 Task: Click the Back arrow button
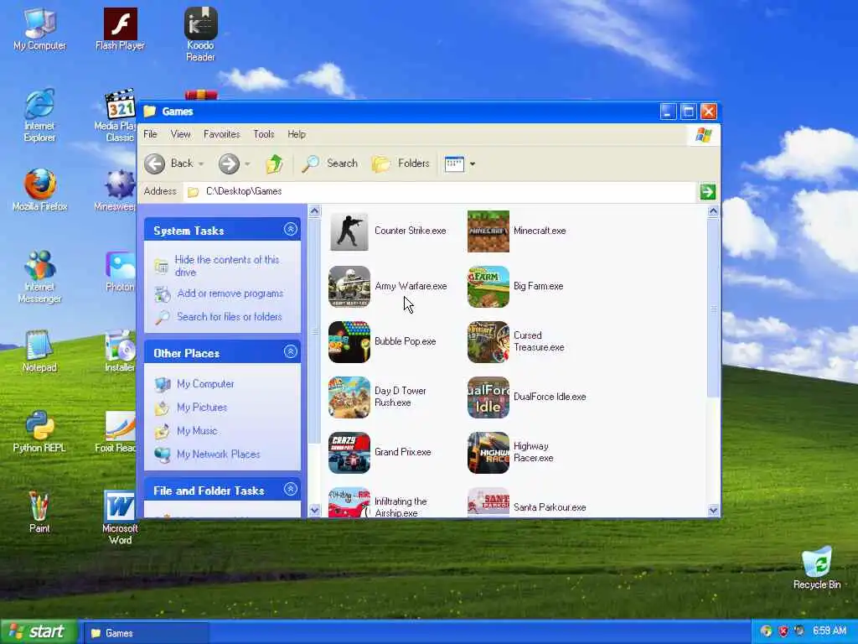click(x=155, y=164)
